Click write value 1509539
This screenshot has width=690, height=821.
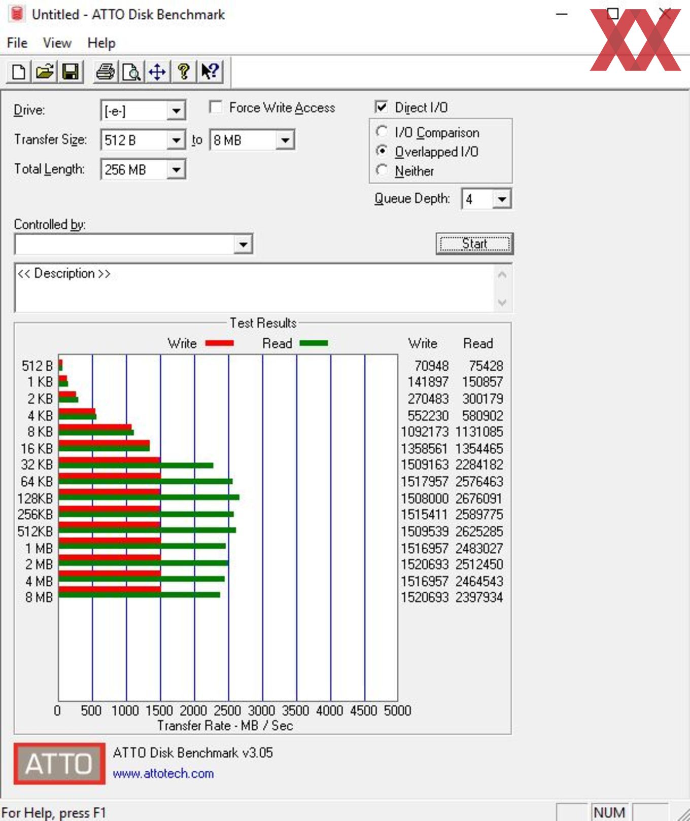coord(425,531)
